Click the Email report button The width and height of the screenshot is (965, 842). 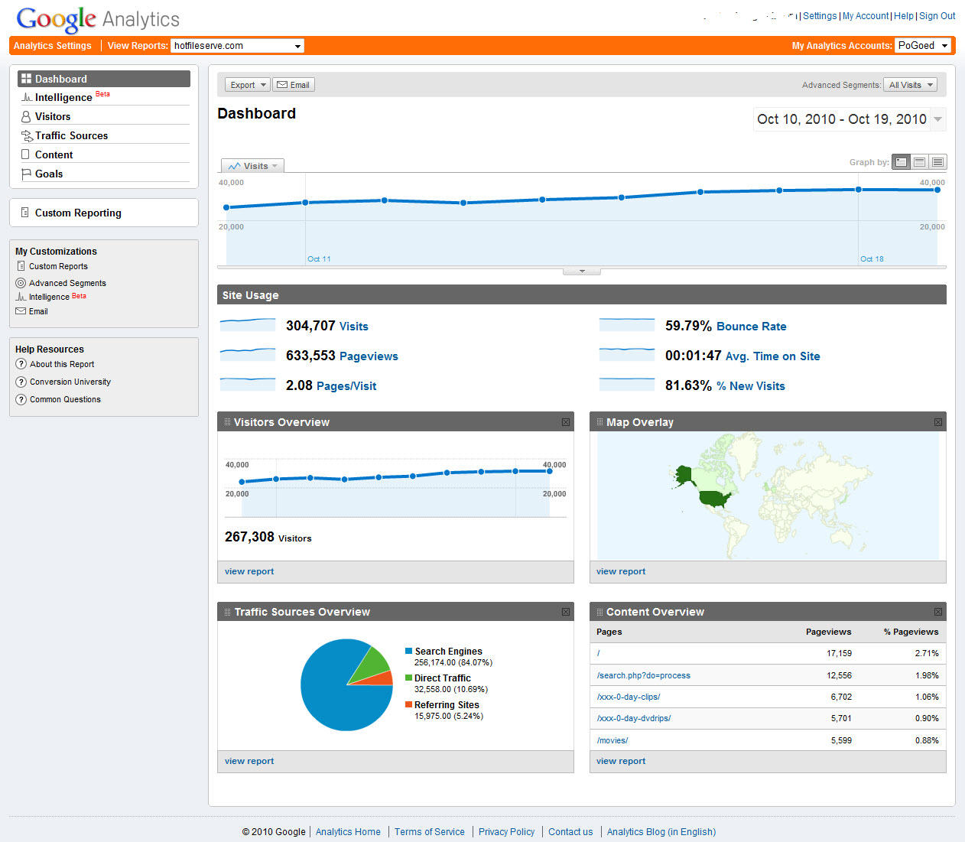click(x=294, y=85)
